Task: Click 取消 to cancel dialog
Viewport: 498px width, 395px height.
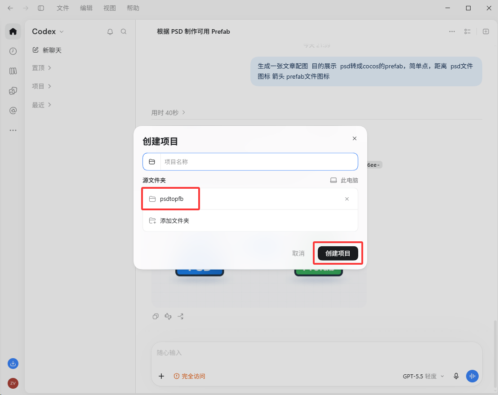Action: pyautogui.click(x=298, y=253)
